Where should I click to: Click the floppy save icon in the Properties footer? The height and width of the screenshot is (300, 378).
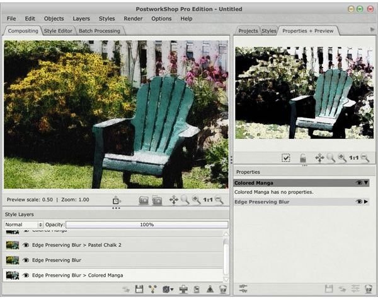click(x=329, y=289)
